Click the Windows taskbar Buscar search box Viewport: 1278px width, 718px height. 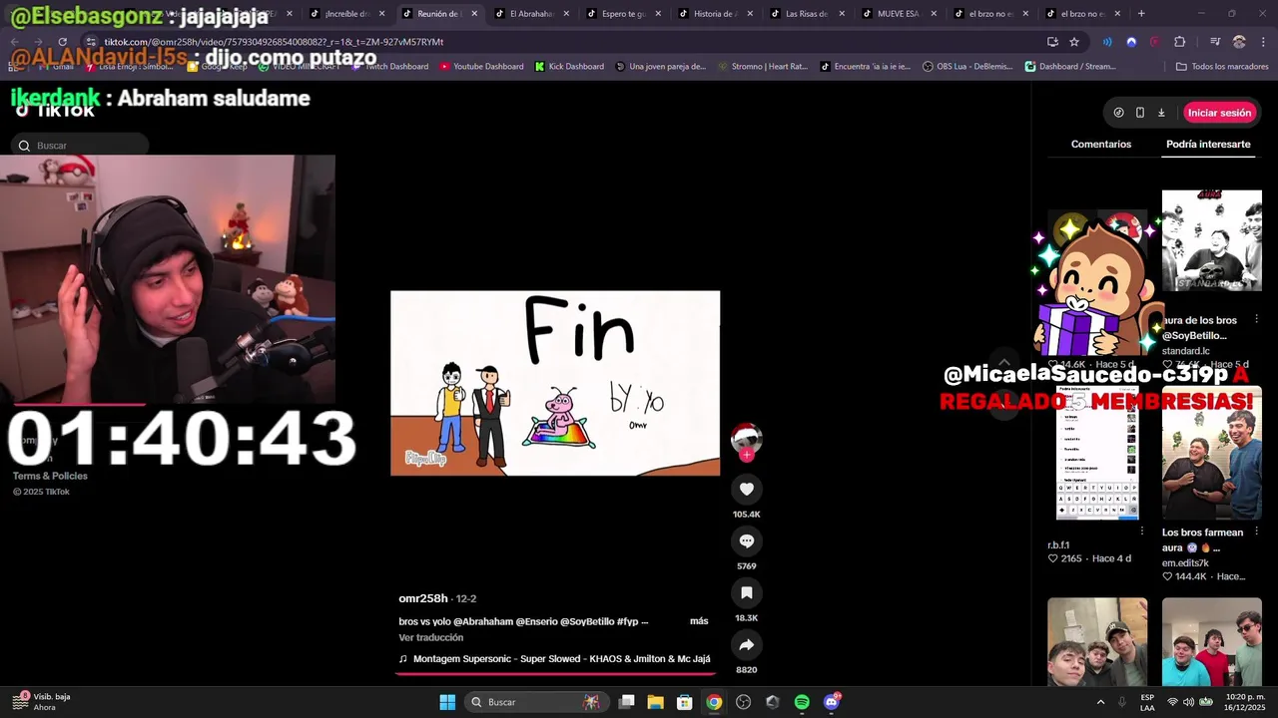(536, 702)
